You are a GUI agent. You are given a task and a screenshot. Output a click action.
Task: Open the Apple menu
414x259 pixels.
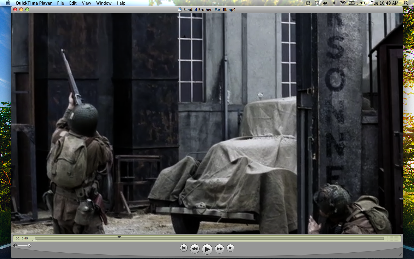(8, 3)
